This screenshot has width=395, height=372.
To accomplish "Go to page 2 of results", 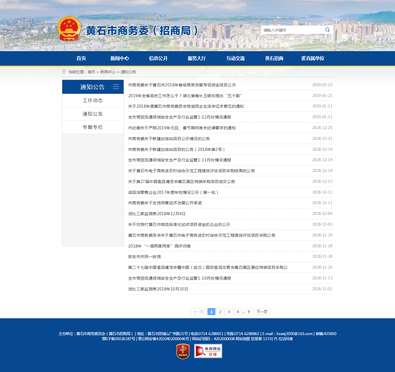I will 220,312.
